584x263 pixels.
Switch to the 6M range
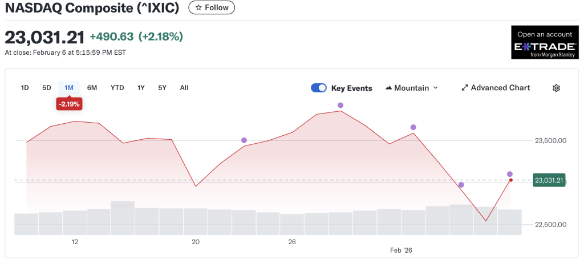pyautogui.click(x=92, y=88)
